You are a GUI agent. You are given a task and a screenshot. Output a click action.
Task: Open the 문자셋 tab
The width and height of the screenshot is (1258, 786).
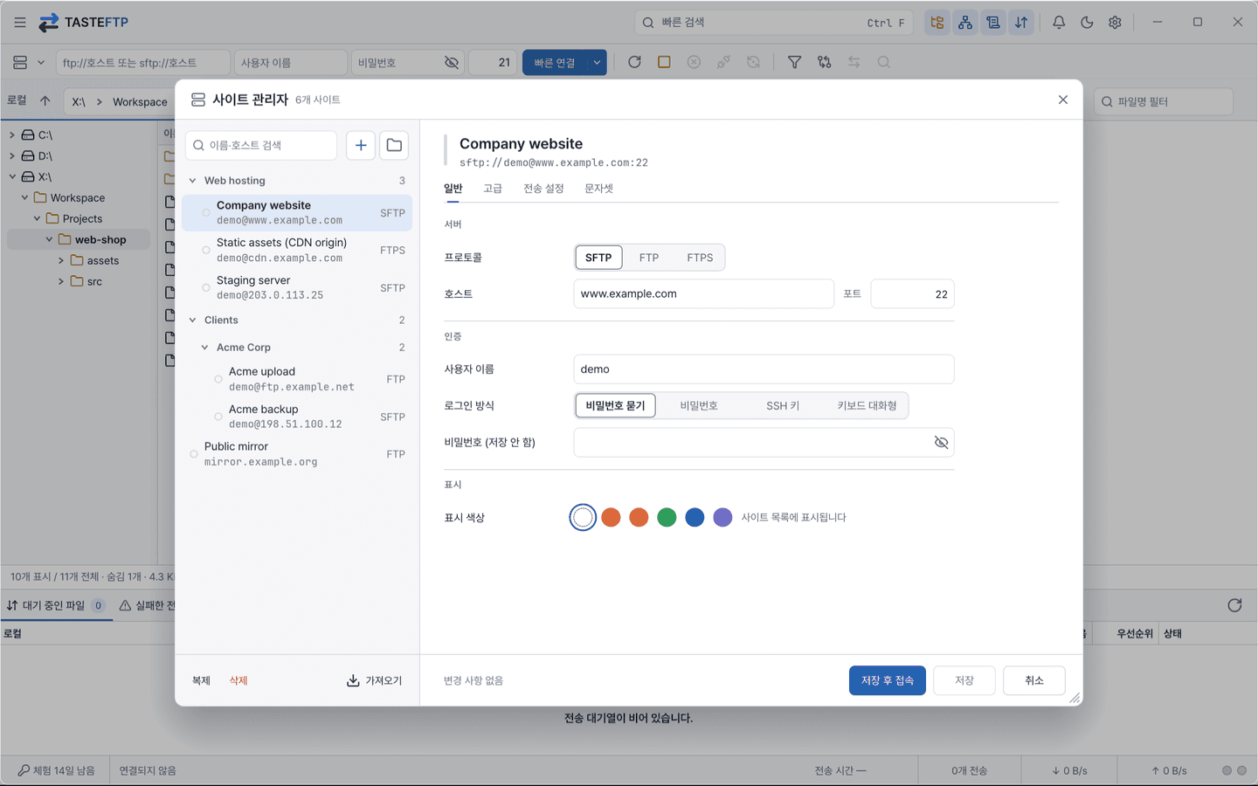coord(598,189)
